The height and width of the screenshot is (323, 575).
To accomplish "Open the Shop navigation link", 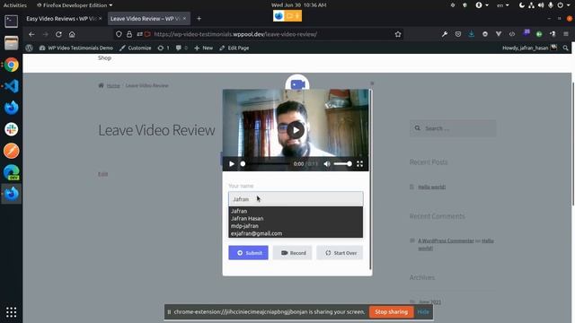I will (x=104, y=57).
